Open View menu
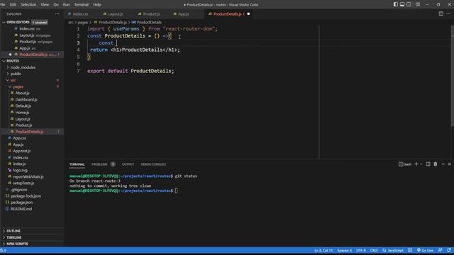Screen dimensions: 454x255 click(45, 4)
